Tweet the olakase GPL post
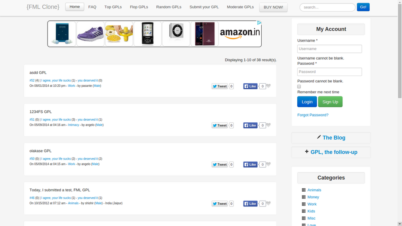This screenshot has width=402, height=226. 220,164
